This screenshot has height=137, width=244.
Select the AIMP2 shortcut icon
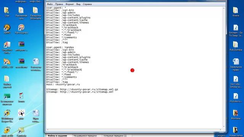tap(7, 29)
